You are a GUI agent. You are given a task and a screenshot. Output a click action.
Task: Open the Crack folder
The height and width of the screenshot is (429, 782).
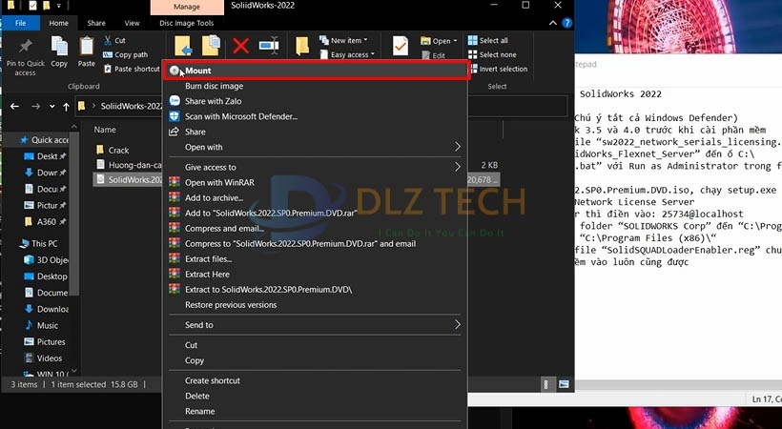pos(117,150)
